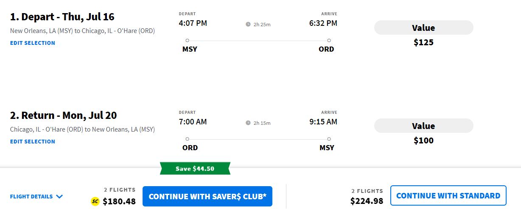Click the MSY destination circle on return flight
Viewport: 521px width, 209px height.
click(329, 139)
